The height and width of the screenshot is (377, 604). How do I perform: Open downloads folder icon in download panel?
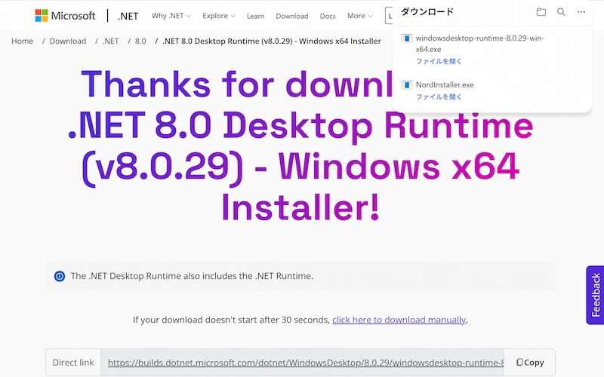point(541,12)
